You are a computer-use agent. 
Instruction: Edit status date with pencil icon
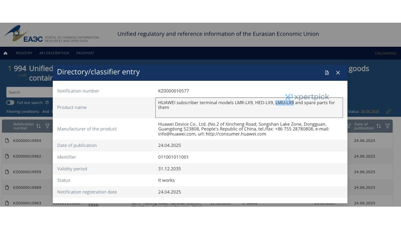388,111
